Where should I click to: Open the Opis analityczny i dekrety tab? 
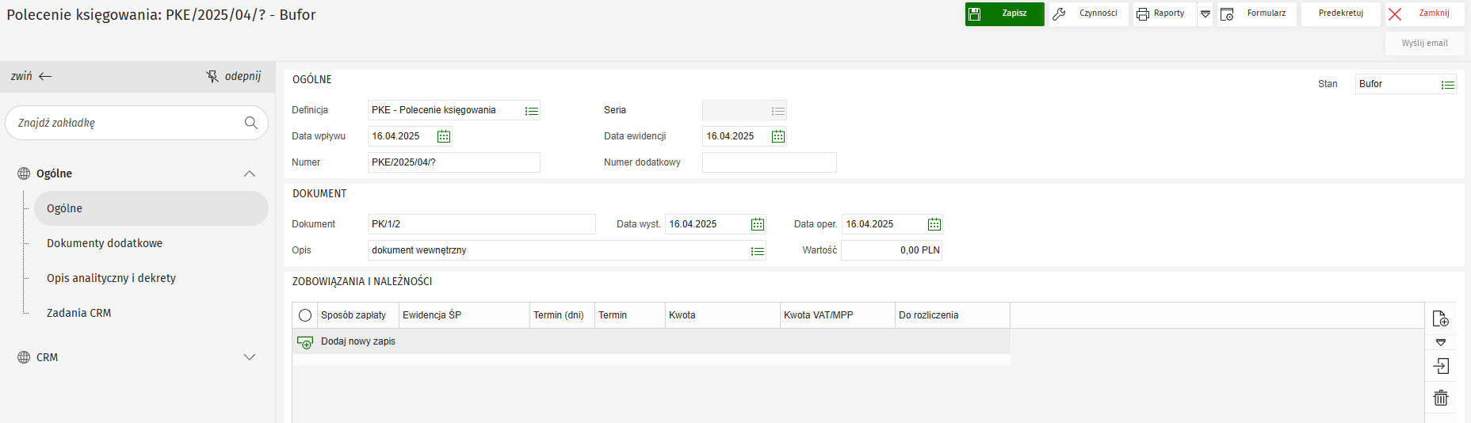[111, 278]
